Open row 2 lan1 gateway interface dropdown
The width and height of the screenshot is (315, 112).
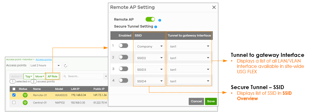tap(189, 58)
